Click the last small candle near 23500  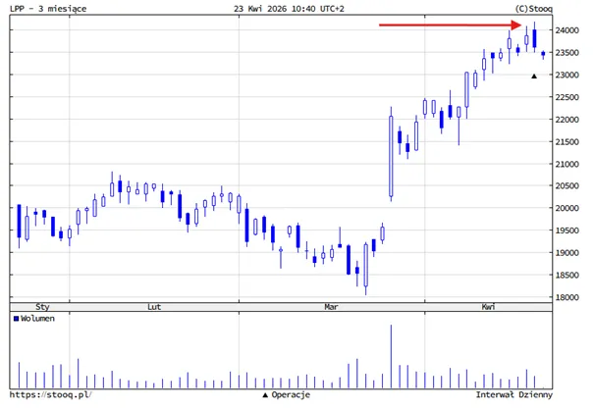(543, 54)
